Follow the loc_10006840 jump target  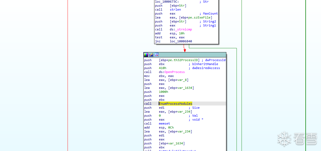181,41
